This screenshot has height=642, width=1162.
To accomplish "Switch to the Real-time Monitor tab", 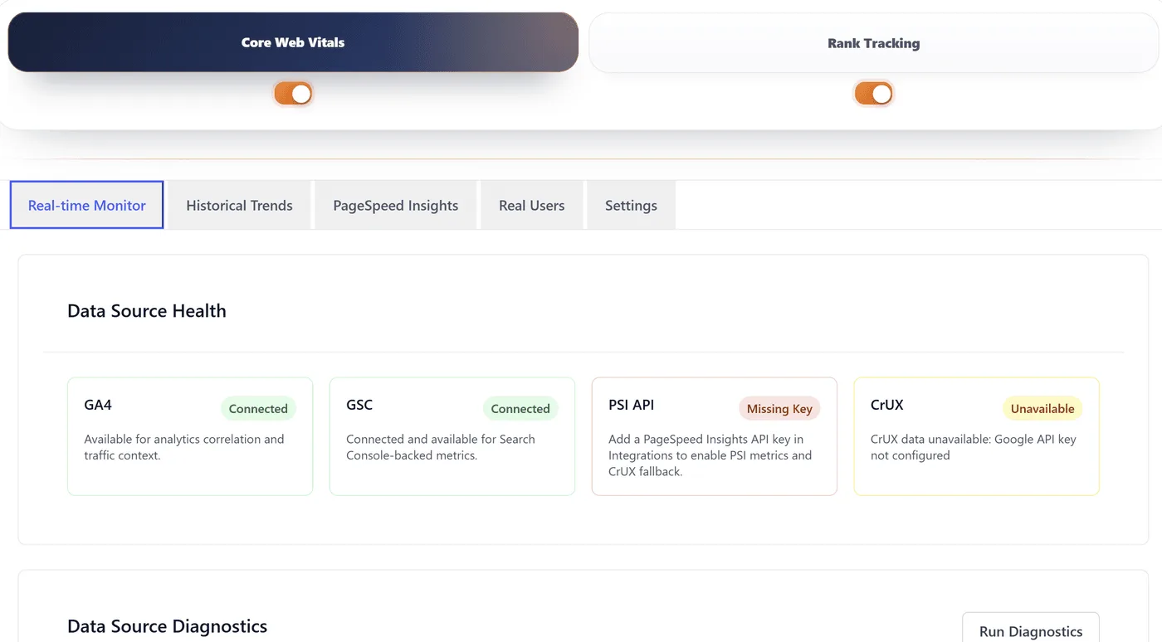I will (x=87, y=205).
